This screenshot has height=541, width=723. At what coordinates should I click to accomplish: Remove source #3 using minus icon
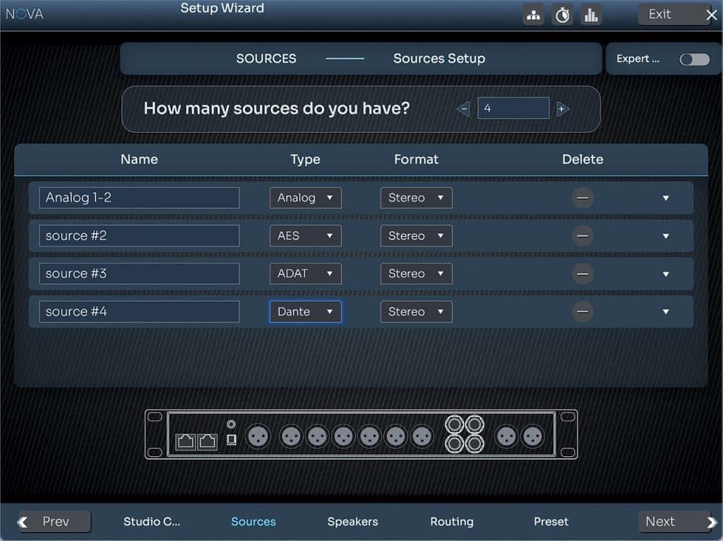click(x=582, y=273)
